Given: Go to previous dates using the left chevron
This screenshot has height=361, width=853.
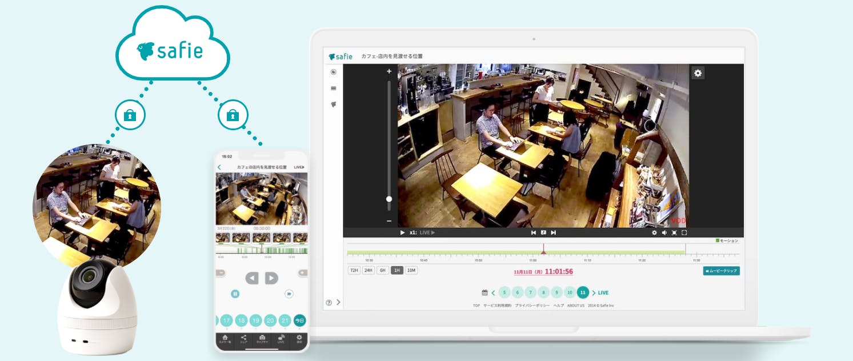Looking at the screenshot, I should pos(493,293).
